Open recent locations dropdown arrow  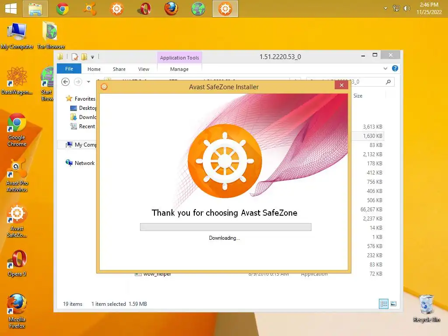[88, 82]
